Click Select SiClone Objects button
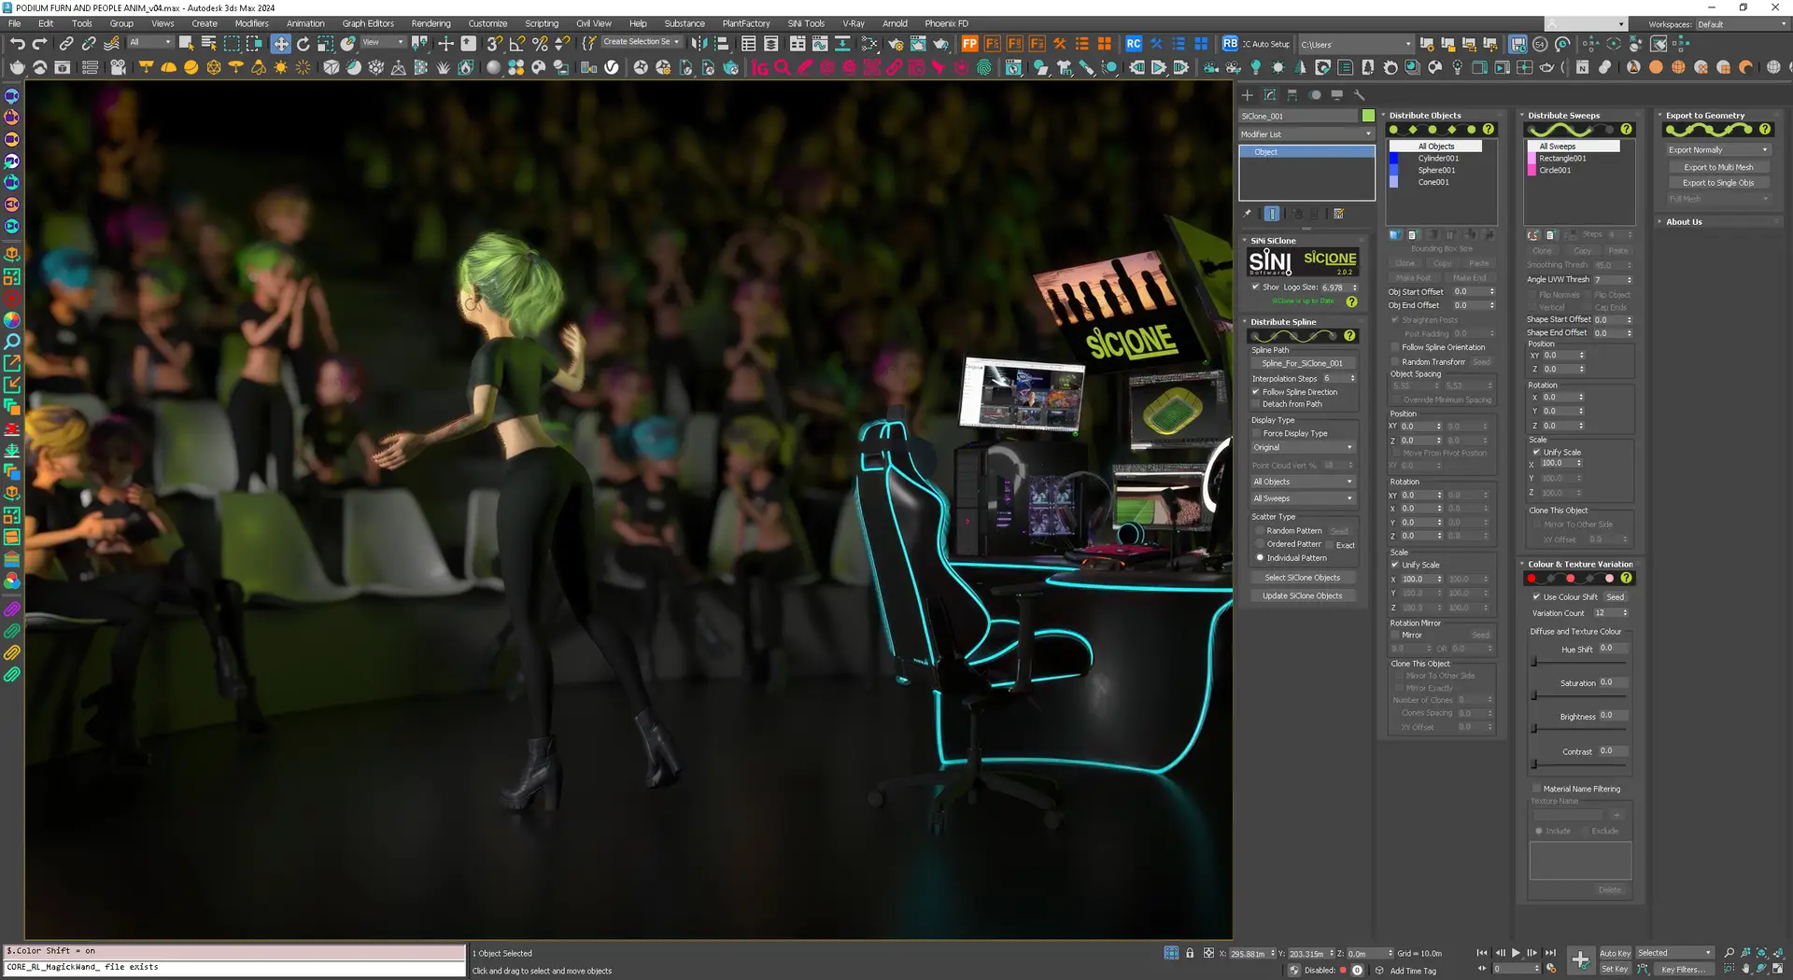 (1303, 578)
